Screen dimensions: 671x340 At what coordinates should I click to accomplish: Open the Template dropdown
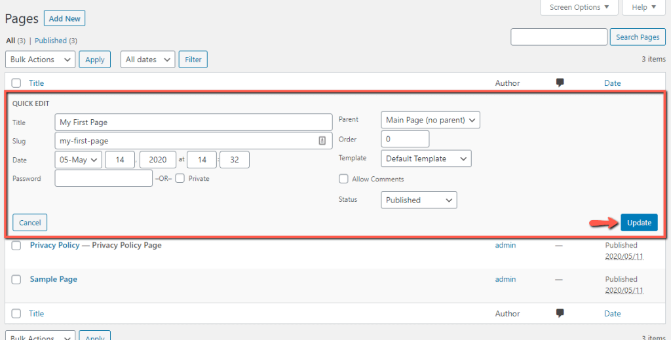click(426, 159)
